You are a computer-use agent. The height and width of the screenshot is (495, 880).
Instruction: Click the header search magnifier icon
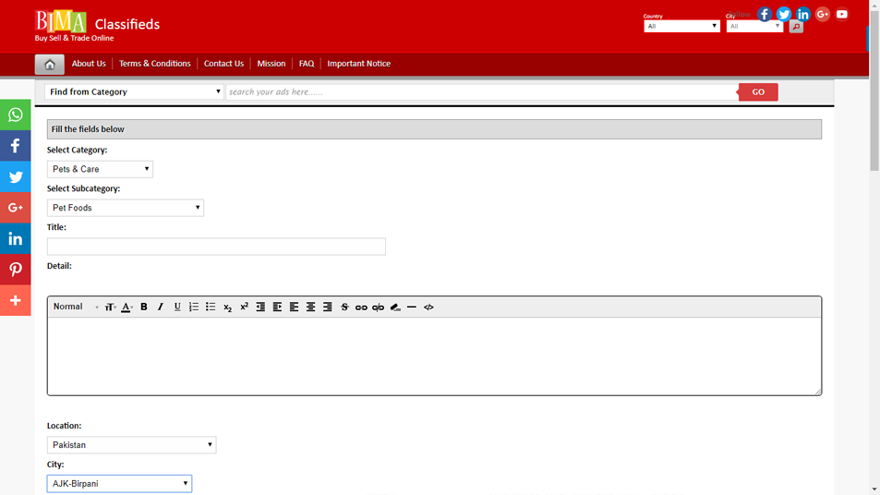tap(796, 27)
